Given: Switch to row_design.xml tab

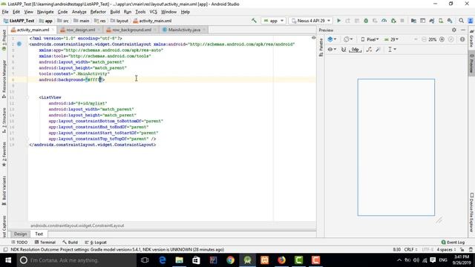Looking at the screenshot, I should coord(81,30).
